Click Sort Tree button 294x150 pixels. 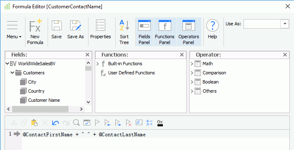[x=124, y=32]
